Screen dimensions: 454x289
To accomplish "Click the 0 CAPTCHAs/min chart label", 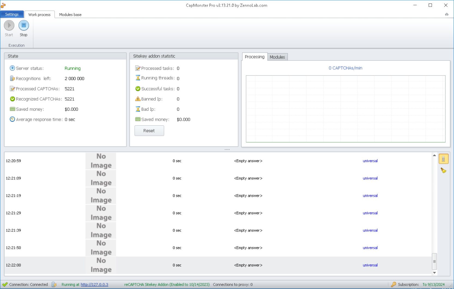I will [345, 68].
